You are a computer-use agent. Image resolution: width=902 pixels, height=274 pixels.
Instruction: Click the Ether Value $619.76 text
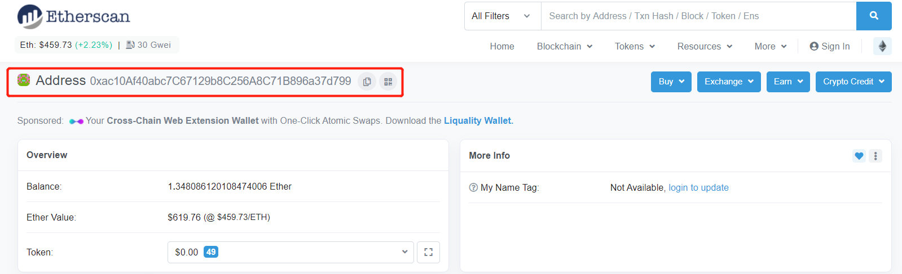(x=219, y=217)
